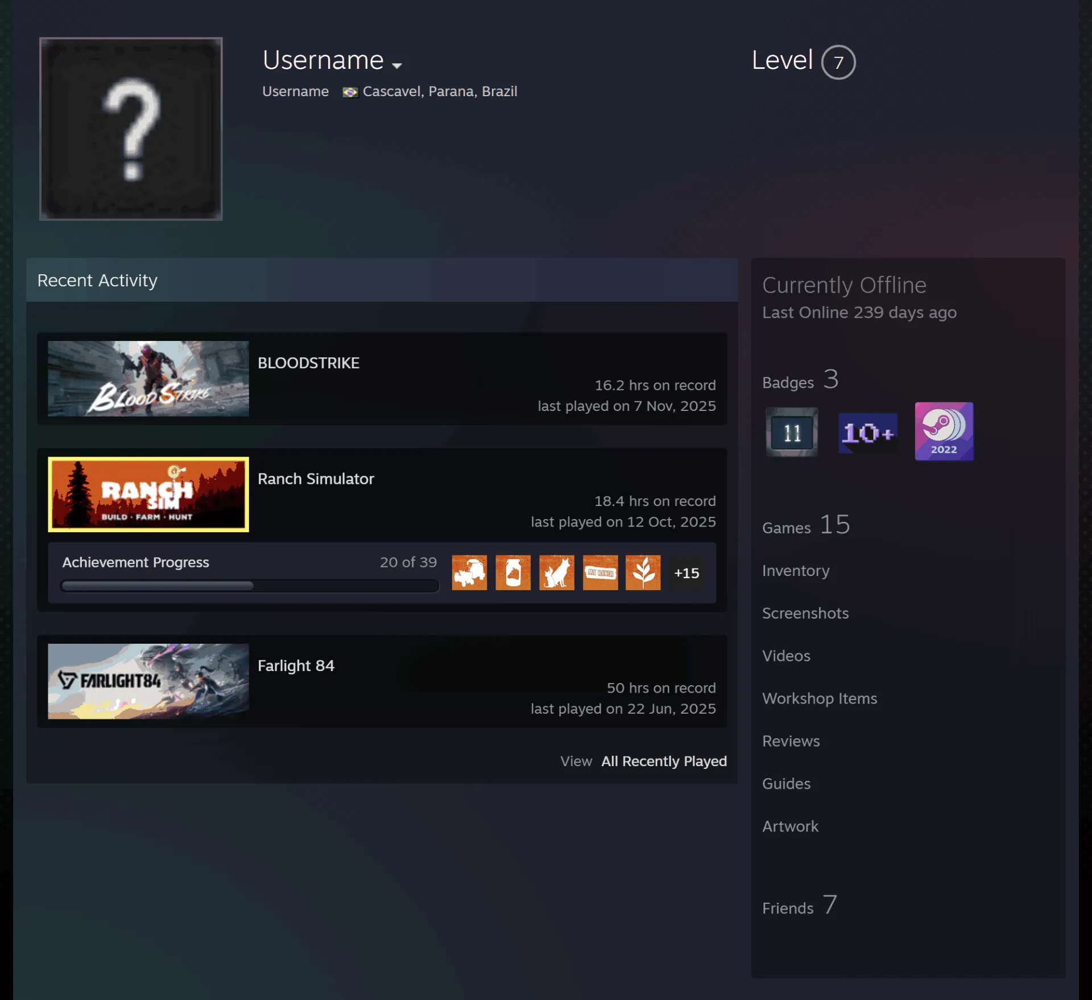Open the BLOODSTRIKE game banner
The image size is (1092, 1000).
click(x=148, y=378)
